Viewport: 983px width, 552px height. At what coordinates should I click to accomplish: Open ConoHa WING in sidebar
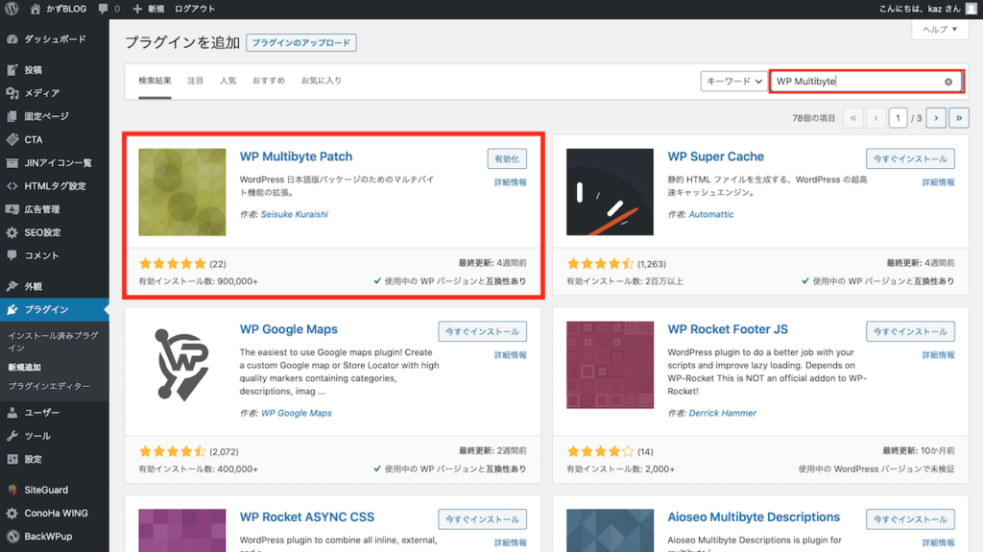55,513
